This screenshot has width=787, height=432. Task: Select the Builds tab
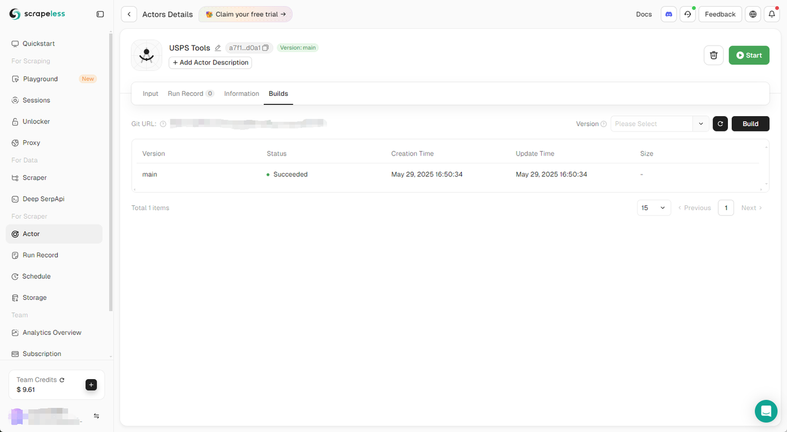tap(279, 93)
